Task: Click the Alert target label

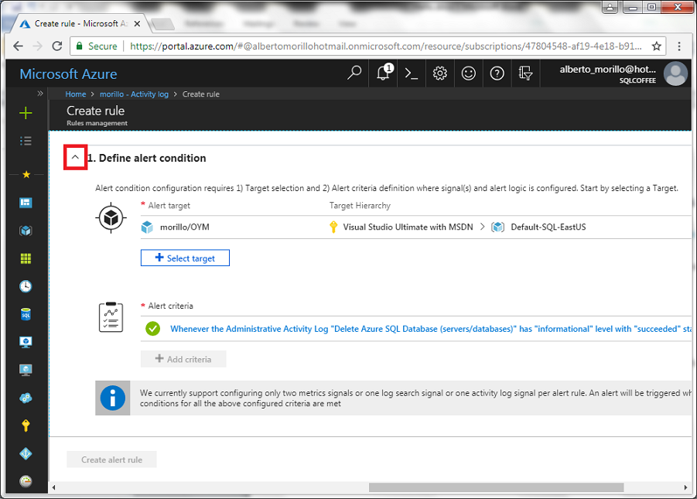Action: pyautogui.click(x=169, y=206)
